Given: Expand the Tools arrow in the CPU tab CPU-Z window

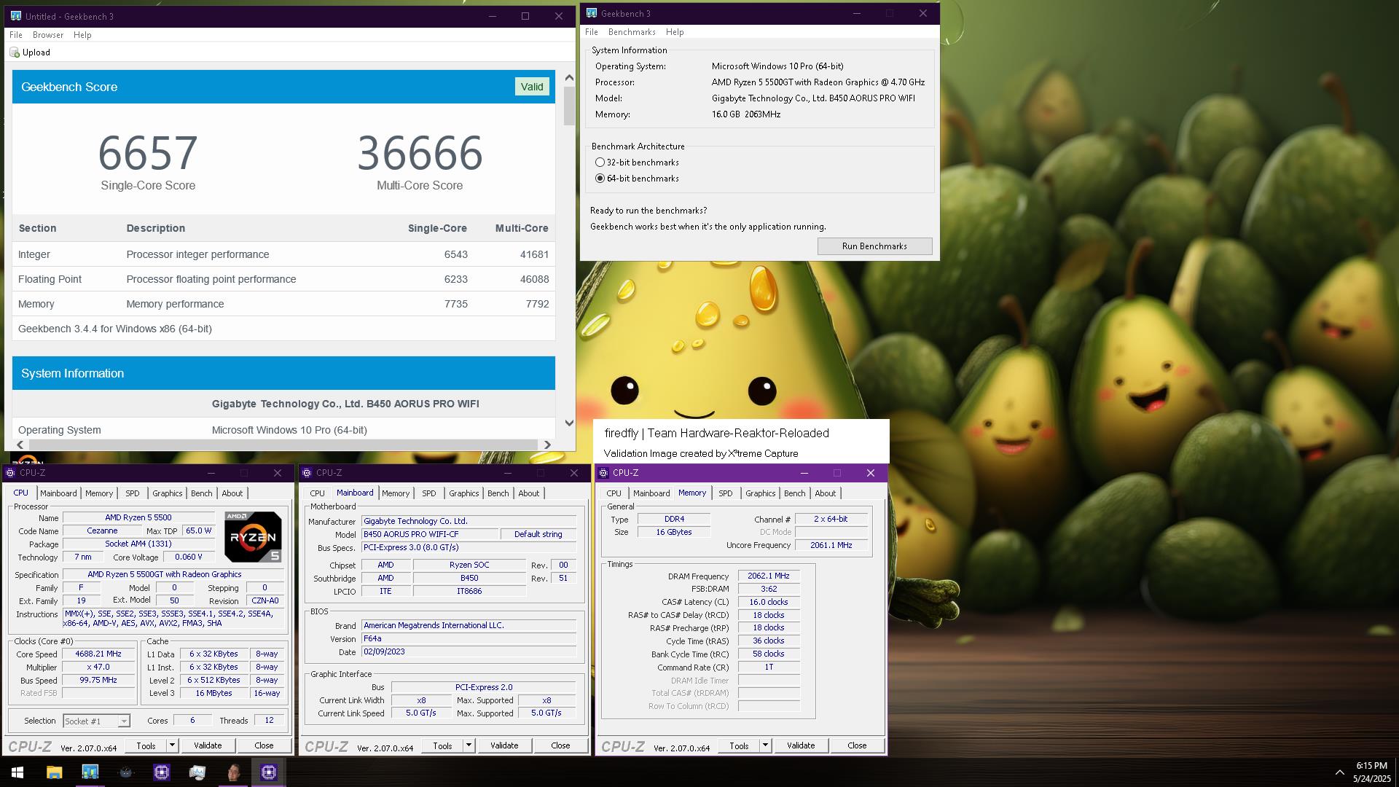Looking at the screenshot, I should click(172, 745).
